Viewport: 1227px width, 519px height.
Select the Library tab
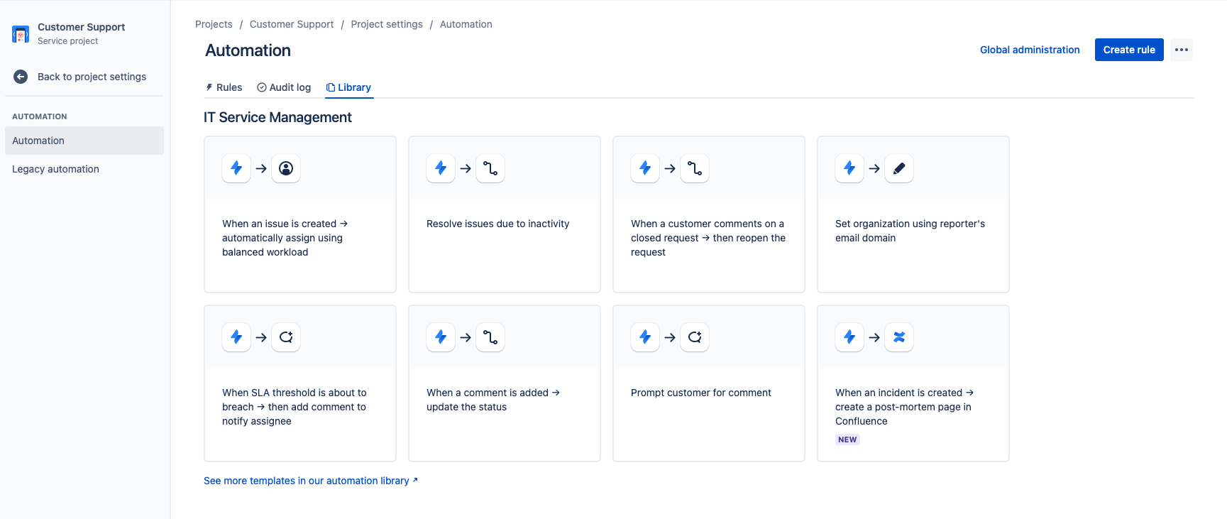click(x=349, y=87)
